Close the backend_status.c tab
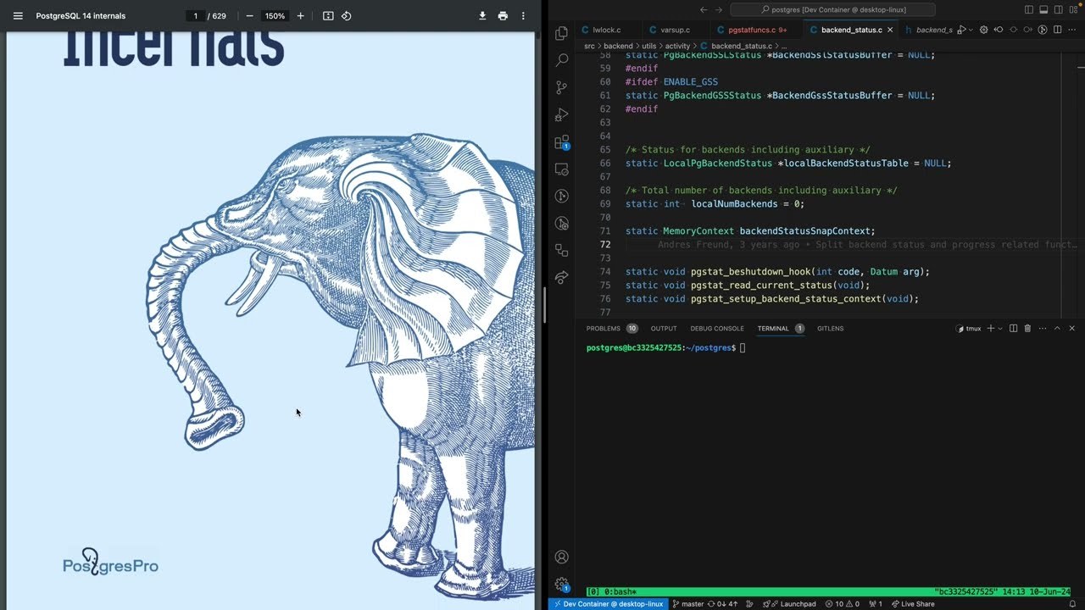1085x610 pixels. (x=890, y=30)
